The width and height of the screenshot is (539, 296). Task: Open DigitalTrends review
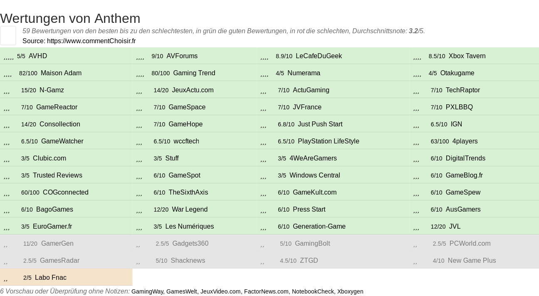(x=465, y=158)
